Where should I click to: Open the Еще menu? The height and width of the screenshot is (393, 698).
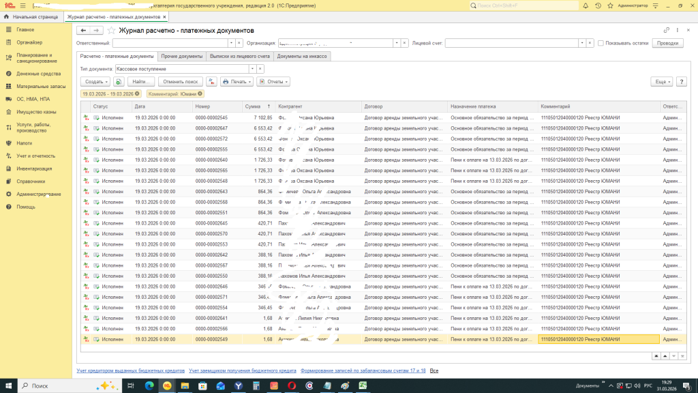tap(661, 82)
